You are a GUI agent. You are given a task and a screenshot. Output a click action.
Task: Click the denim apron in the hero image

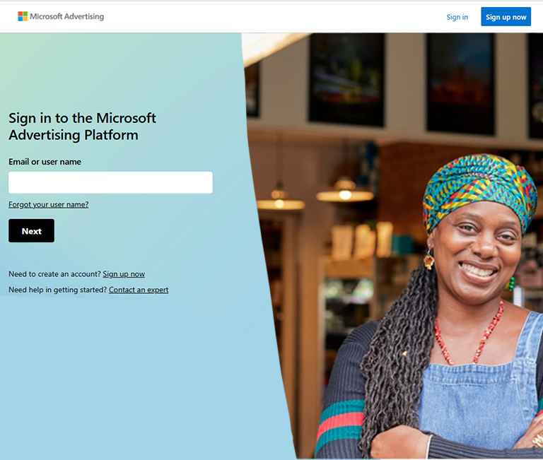click(481, 398)
